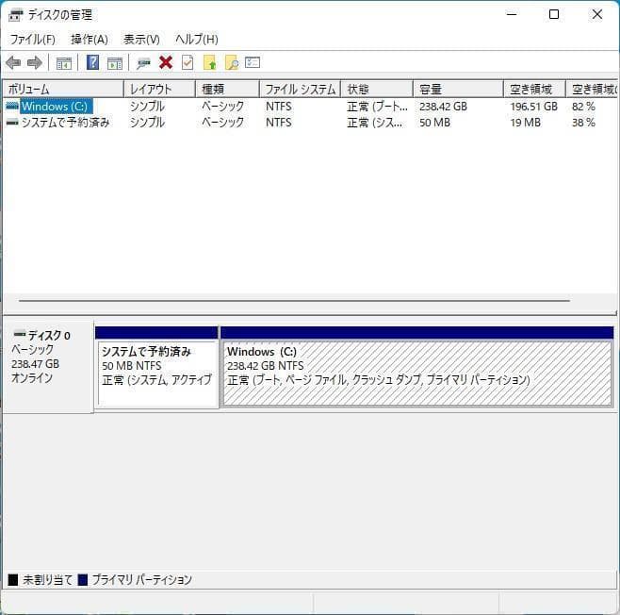
Task: Open the ファイル(F) menu
Action: tap(32, 40)
